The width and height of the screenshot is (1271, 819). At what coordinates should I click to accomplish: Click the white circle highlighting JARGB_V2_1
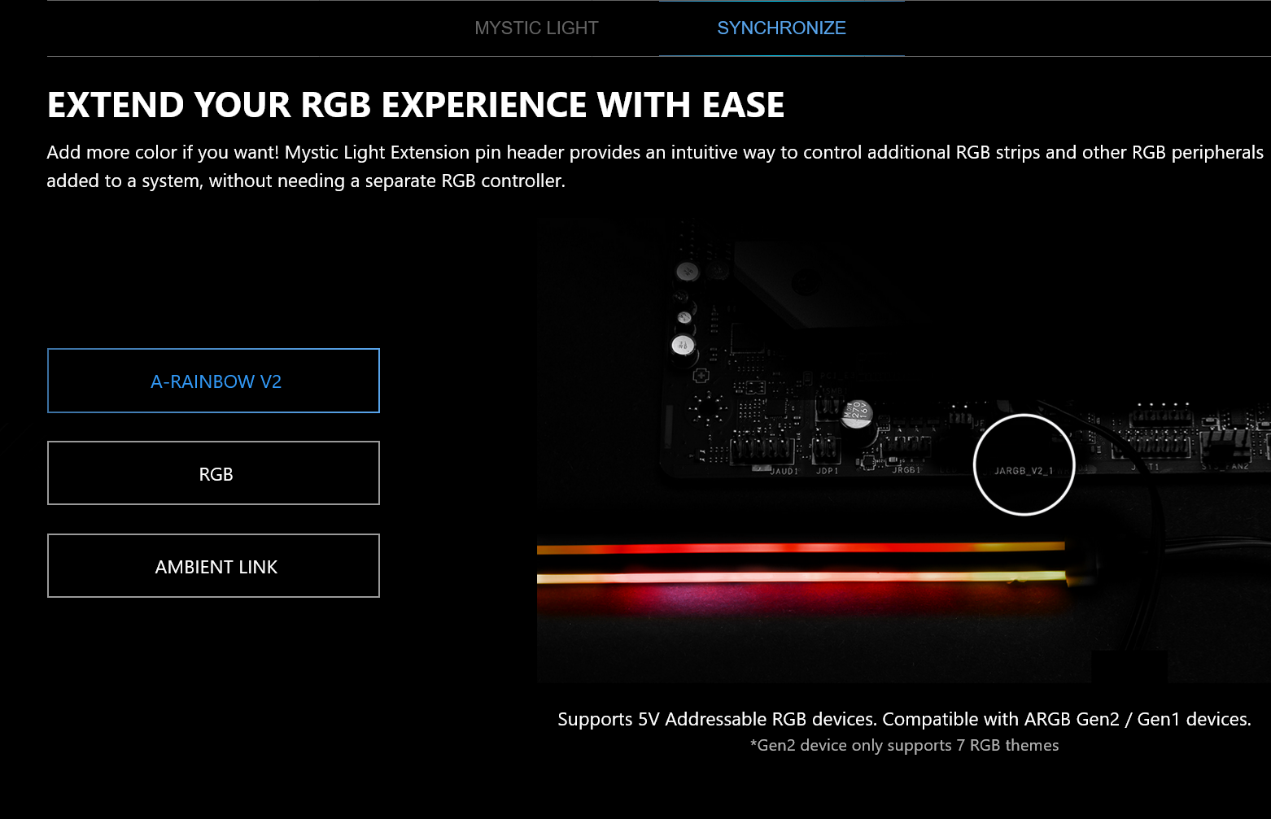pyautogui.click(x=1024, y=464)
